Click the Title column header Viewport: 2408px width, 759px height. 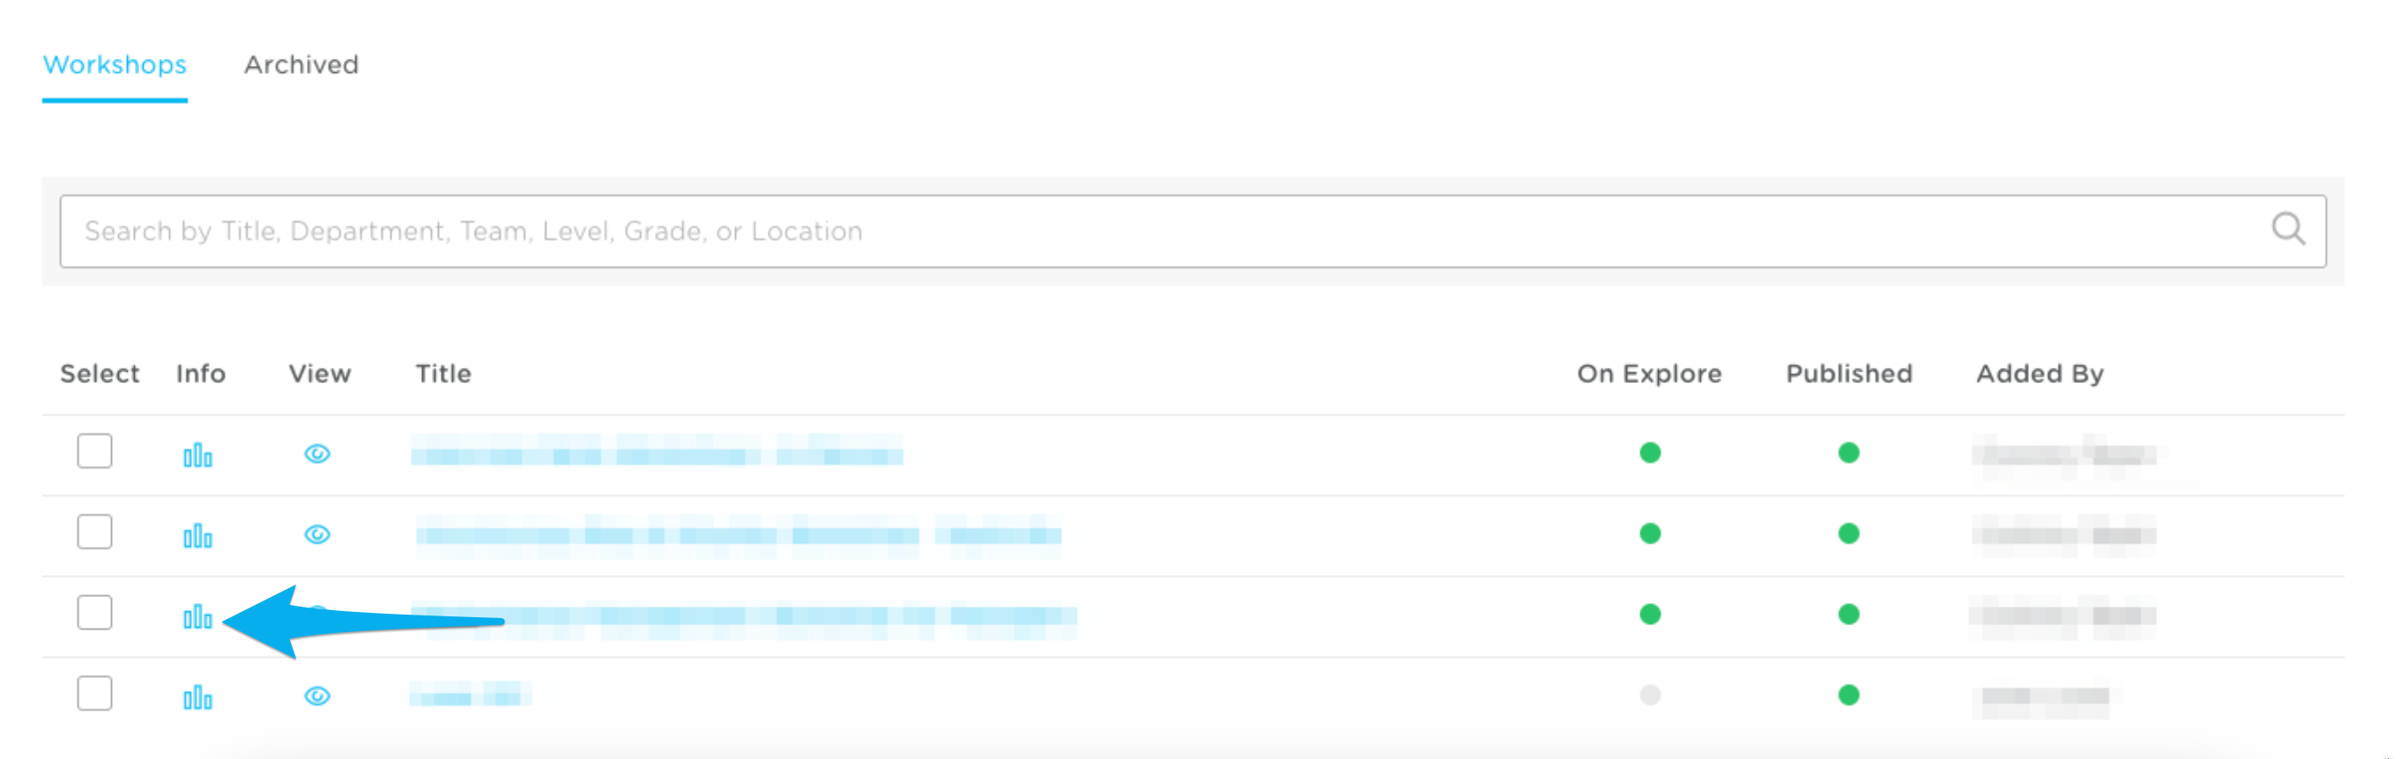tap(443, 373)
